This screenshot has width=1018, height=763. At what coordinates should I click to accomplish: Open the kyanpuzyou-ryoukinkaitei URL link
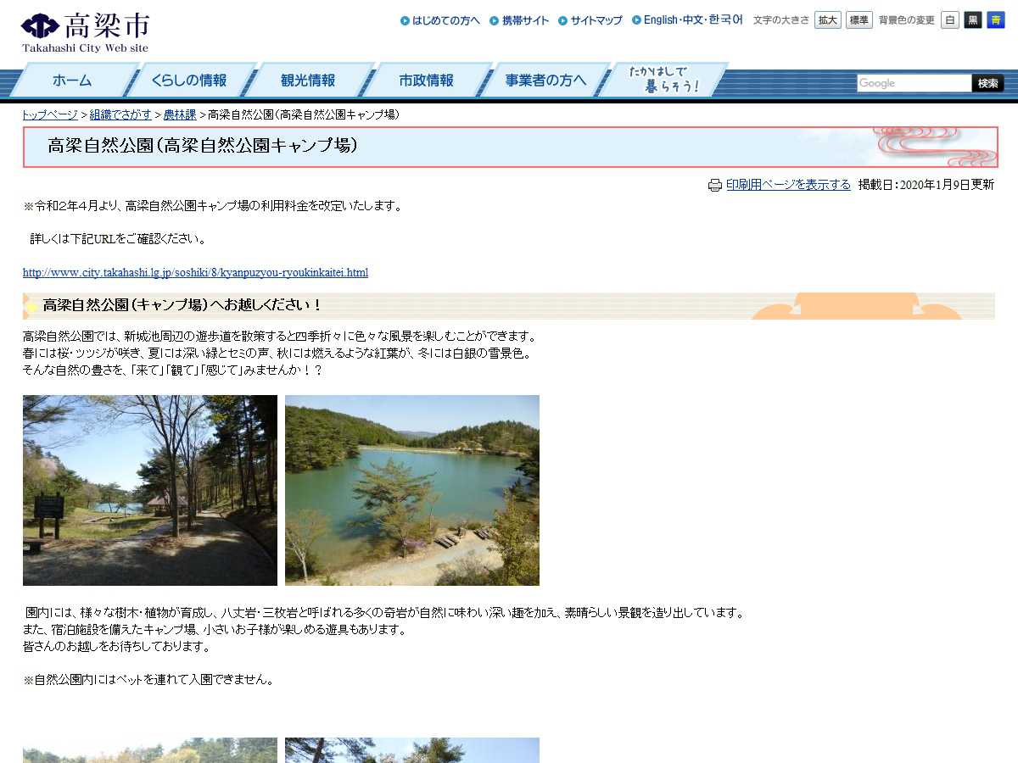(x=195, y=272)
